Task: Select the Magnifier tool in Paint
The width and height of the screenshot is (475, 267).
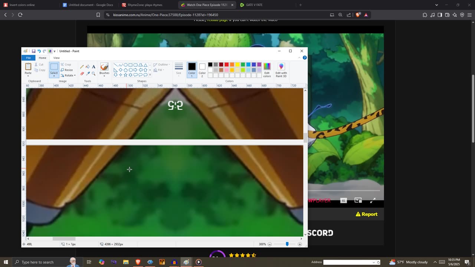Action: point(94,73)
